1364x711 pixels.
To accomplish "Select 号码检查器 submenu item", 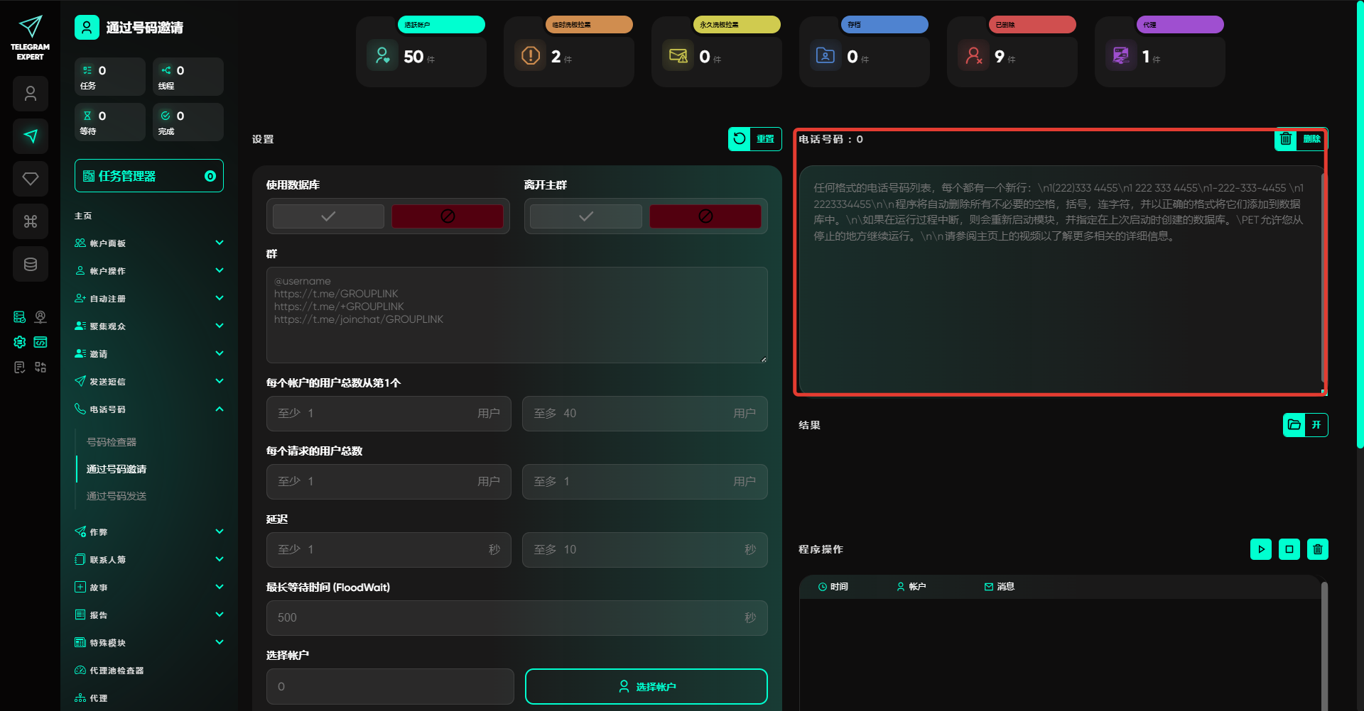I will [112, 442].
